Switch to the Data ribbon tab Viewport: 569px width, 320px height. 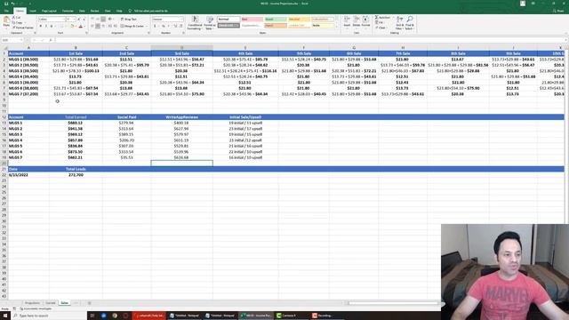pyautogui.click(x=82, y=11)
